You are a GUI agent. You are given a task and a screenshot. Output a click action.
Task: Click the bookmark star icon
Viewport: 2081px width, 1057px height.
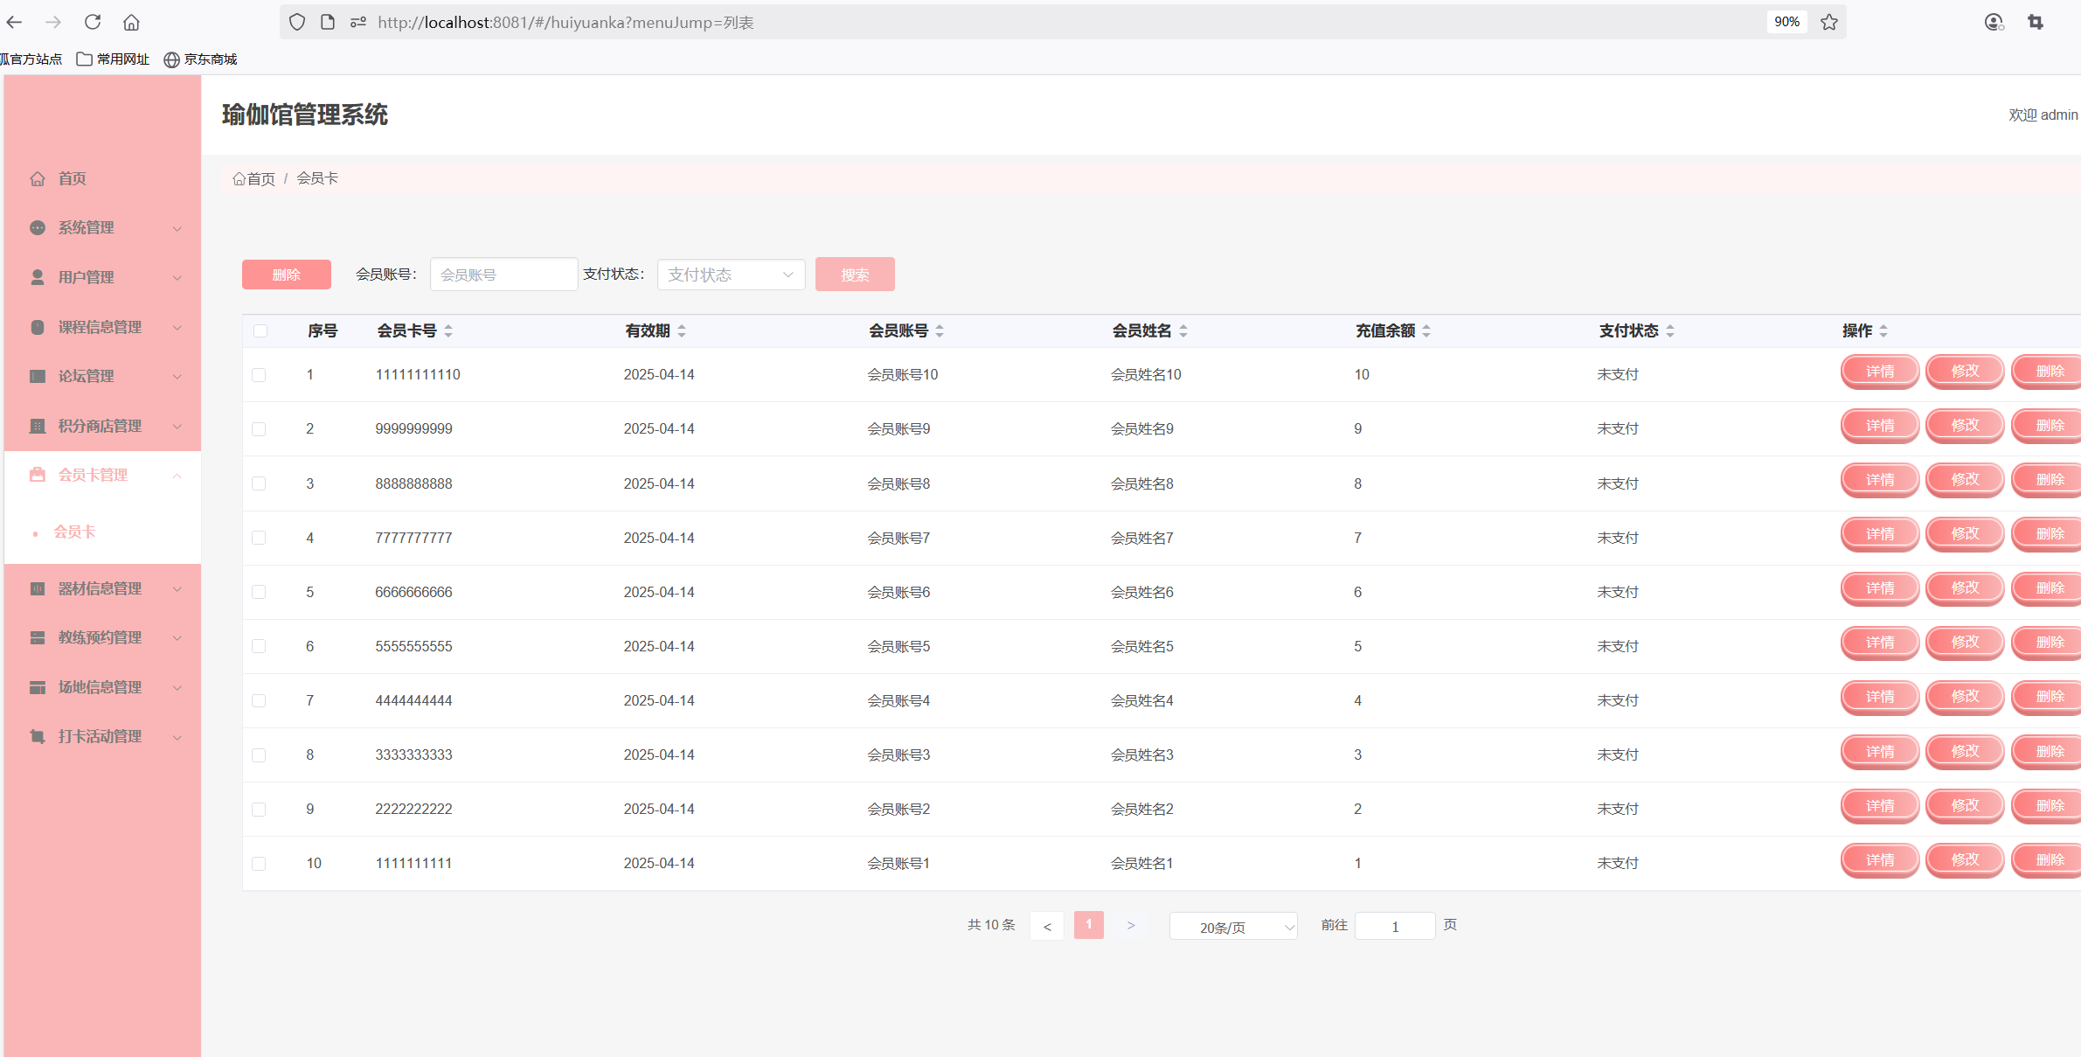click(1829, 22)
